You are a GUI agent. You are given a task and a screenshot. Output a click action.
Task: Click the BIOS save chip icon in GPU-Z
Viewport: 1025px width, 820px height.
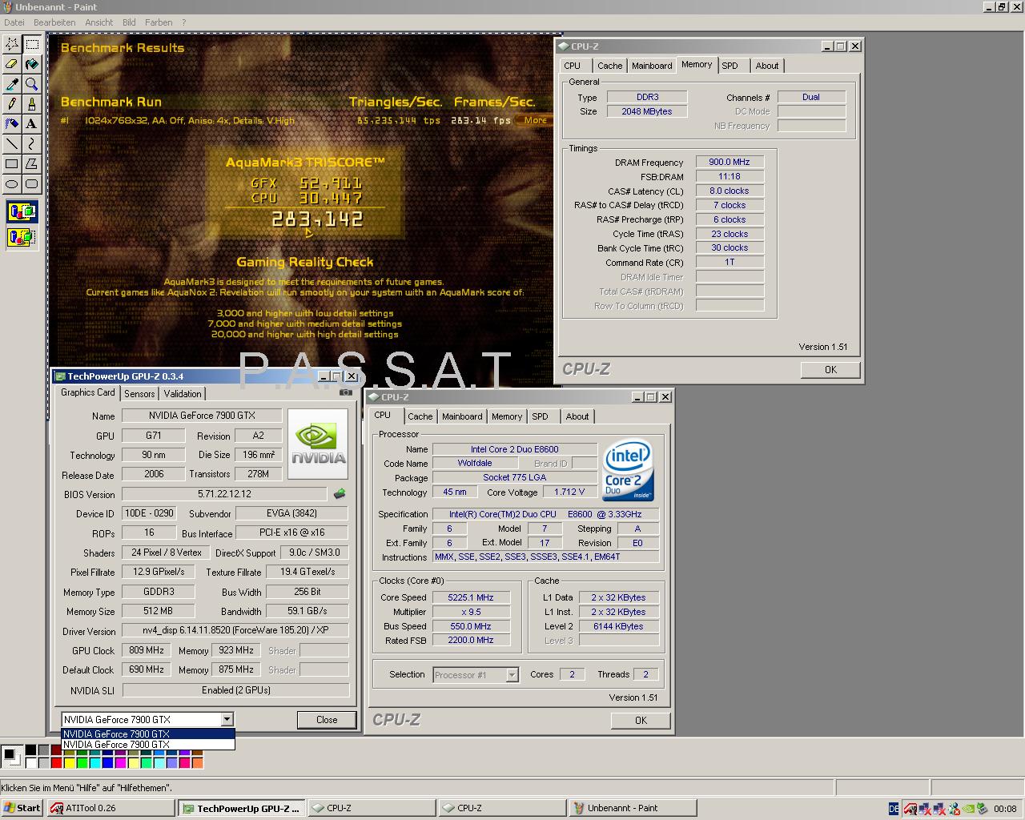click(x=340, y=494)
